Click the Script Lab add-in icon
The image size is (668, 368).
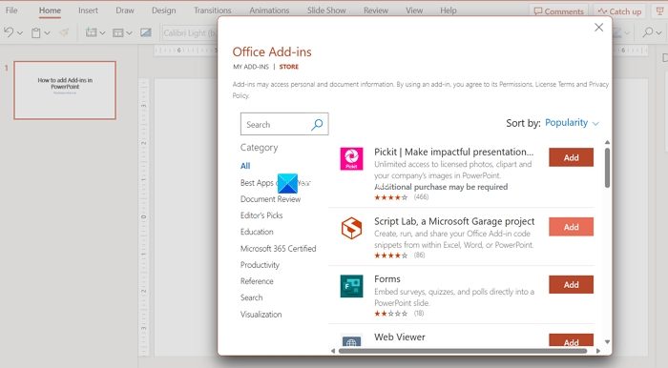[x=351, y=228]
